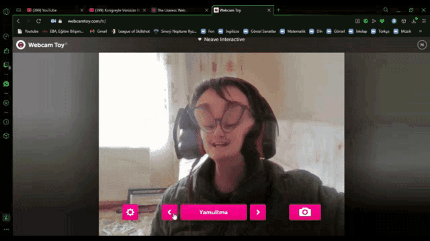430x241 pixels.
Task: Switch to the previous effect arrow
Action: (169, 212)
